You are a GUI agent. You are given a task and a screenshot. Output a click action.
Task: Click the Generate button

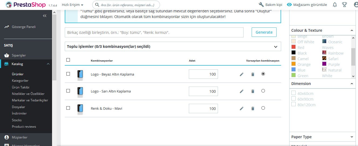tap(264, 32)
